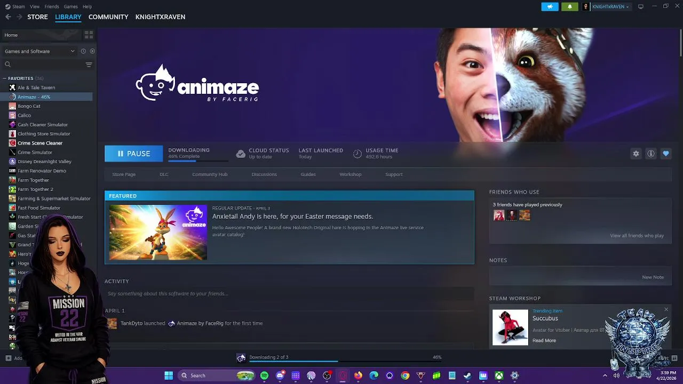Open the STORE tab
This screenshot has height=384, width=683.
[37, 17]
